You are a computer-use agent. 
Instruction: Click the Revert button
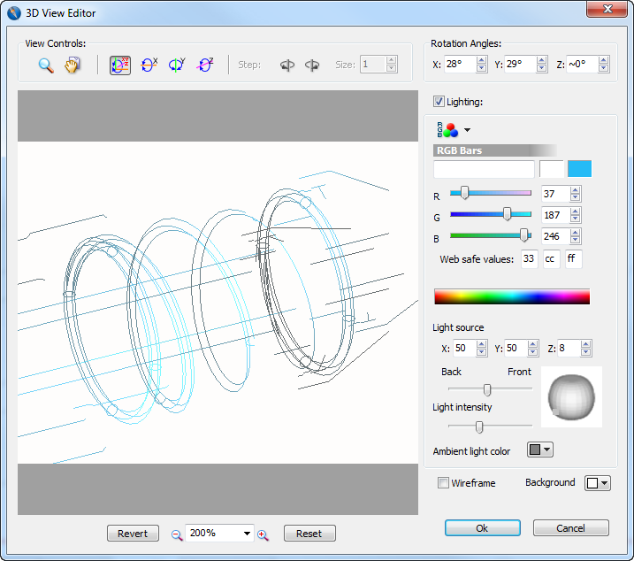[133, 534]
